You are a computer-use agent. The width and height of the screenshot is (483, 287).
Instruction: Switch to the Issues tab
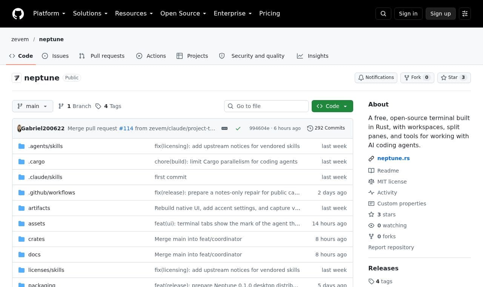click(55, 56)
